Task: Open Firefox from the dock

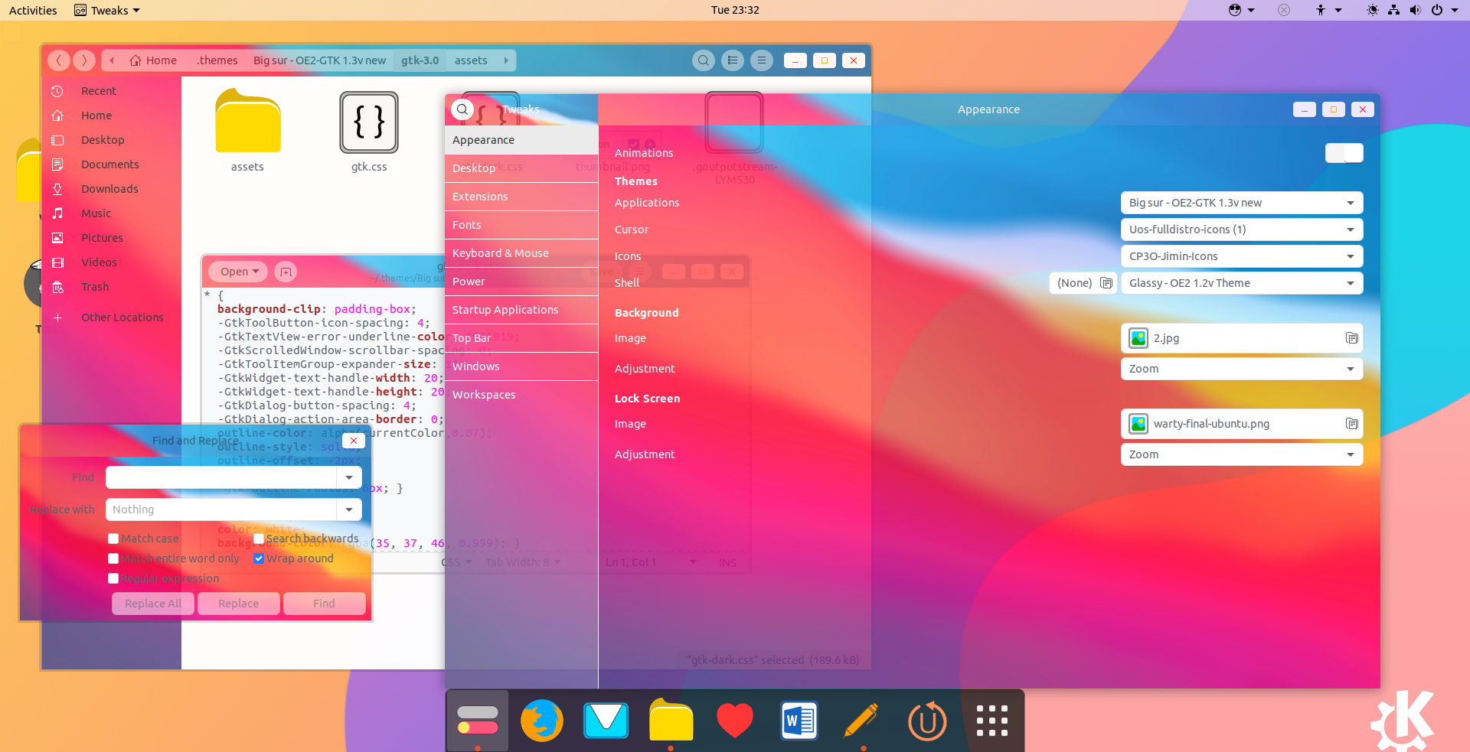Action: click(x=541, y=721)
